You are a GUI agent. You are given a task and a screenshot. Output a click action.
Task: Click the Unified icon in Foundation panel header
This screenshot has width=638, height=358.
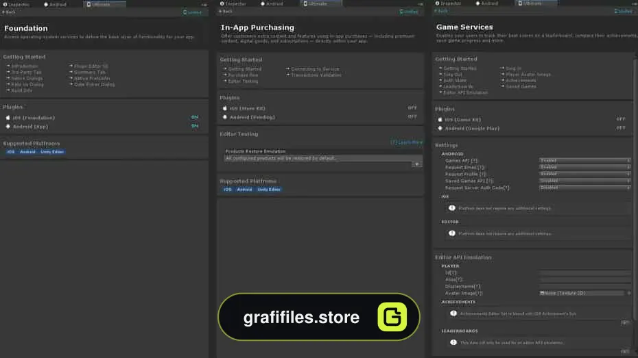[x=185, y=12]
